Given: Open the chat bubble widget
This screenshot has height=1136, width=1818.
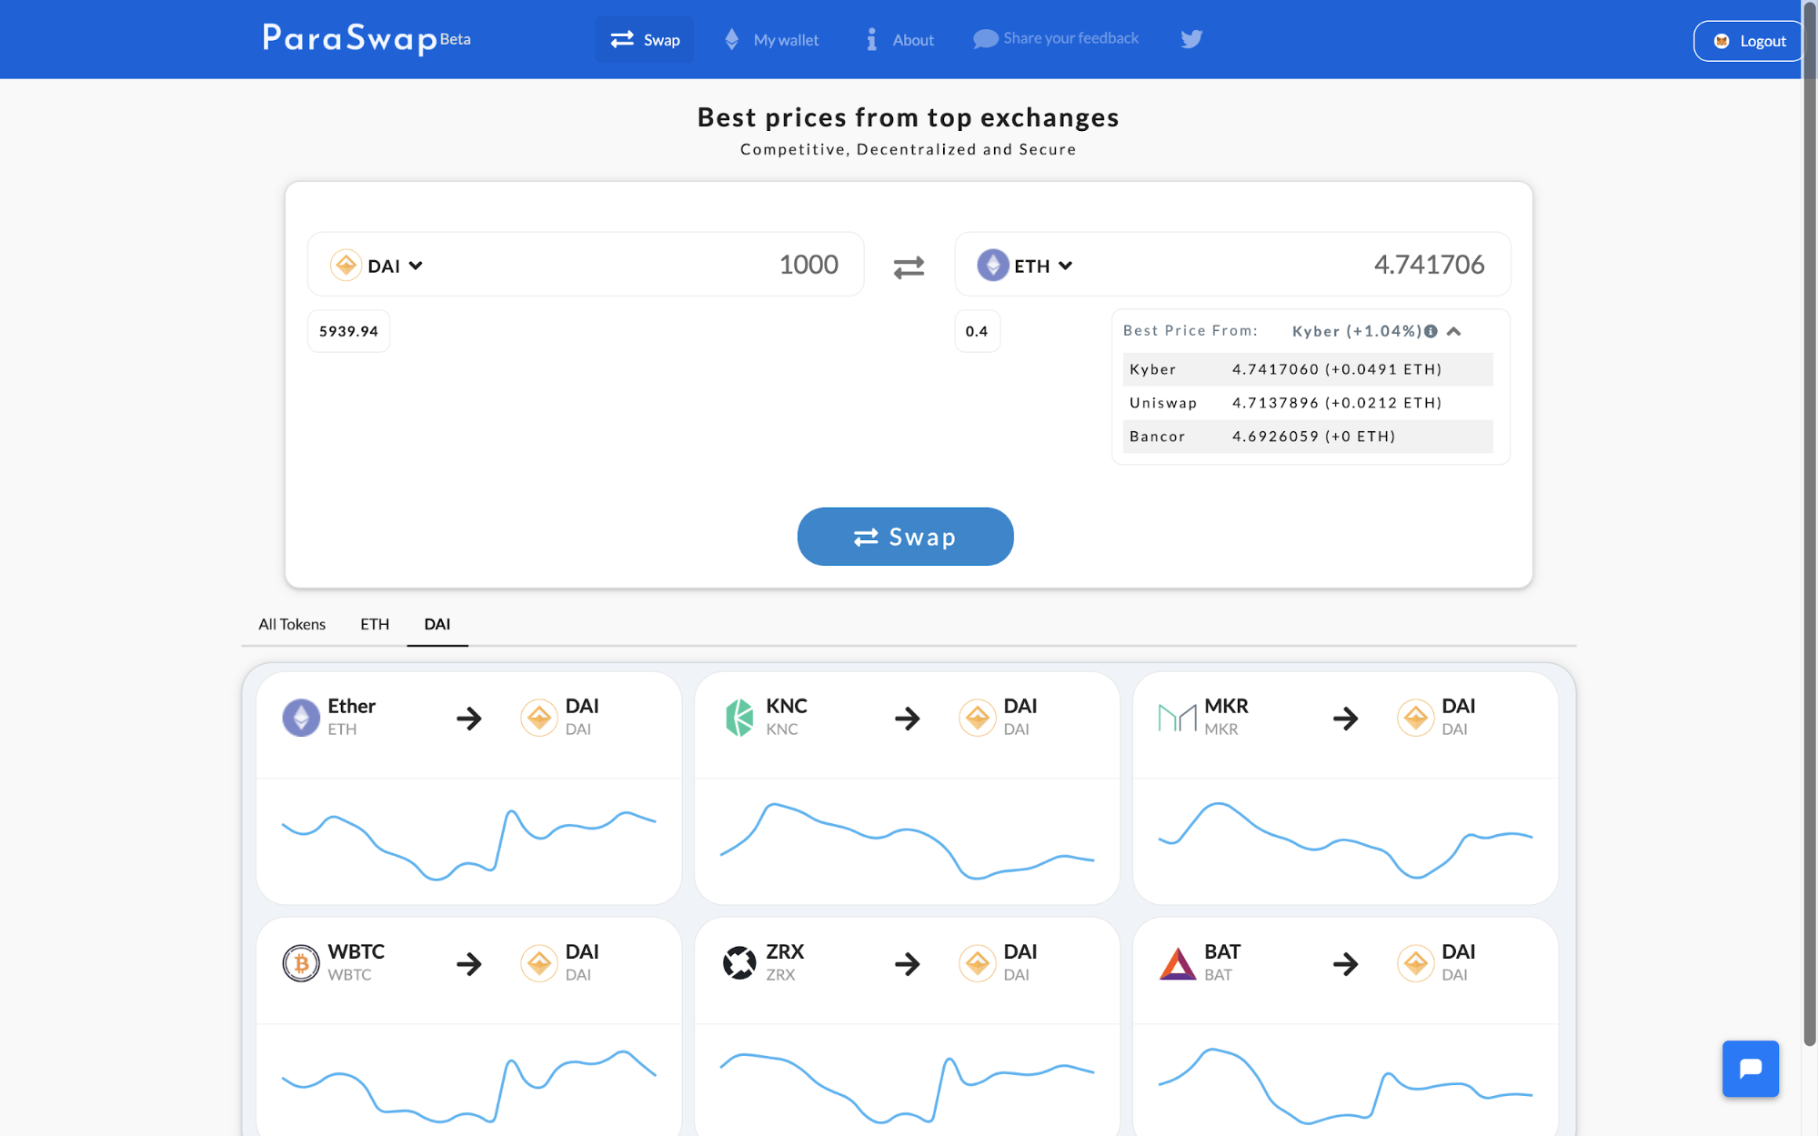Looking at the screenshot, I should pos(1750,1069).
